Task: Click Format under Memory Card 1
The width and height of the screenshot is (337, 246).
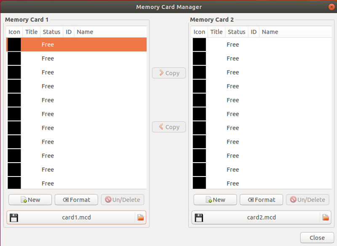Action: point(76,200)
